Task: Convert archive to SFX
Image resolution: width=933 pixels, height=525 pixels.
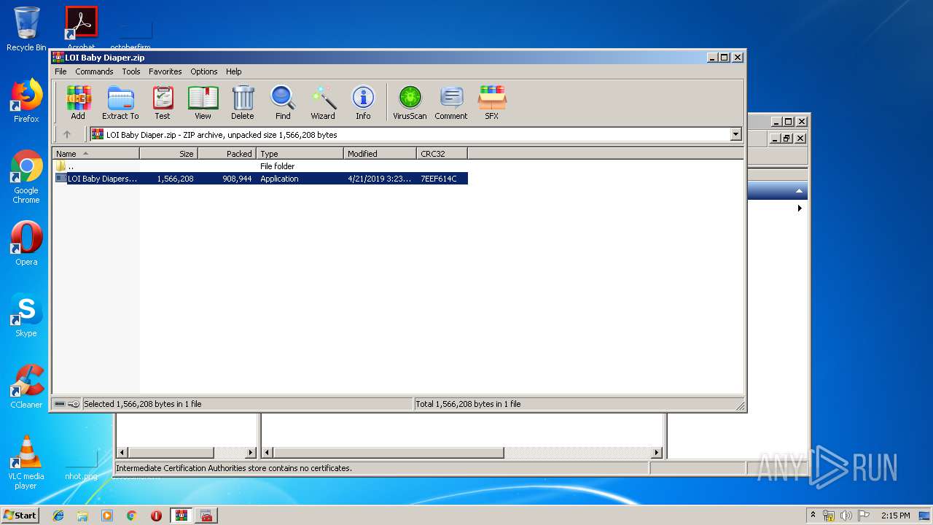Action: (x=492, y=103)
